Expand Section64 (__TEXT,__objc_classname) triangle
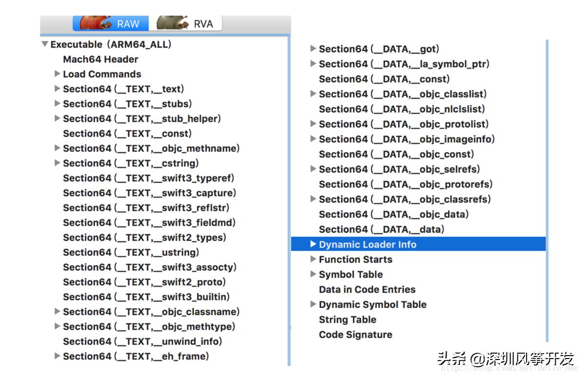This screenshot has width=585, height=377. [57, 312]
